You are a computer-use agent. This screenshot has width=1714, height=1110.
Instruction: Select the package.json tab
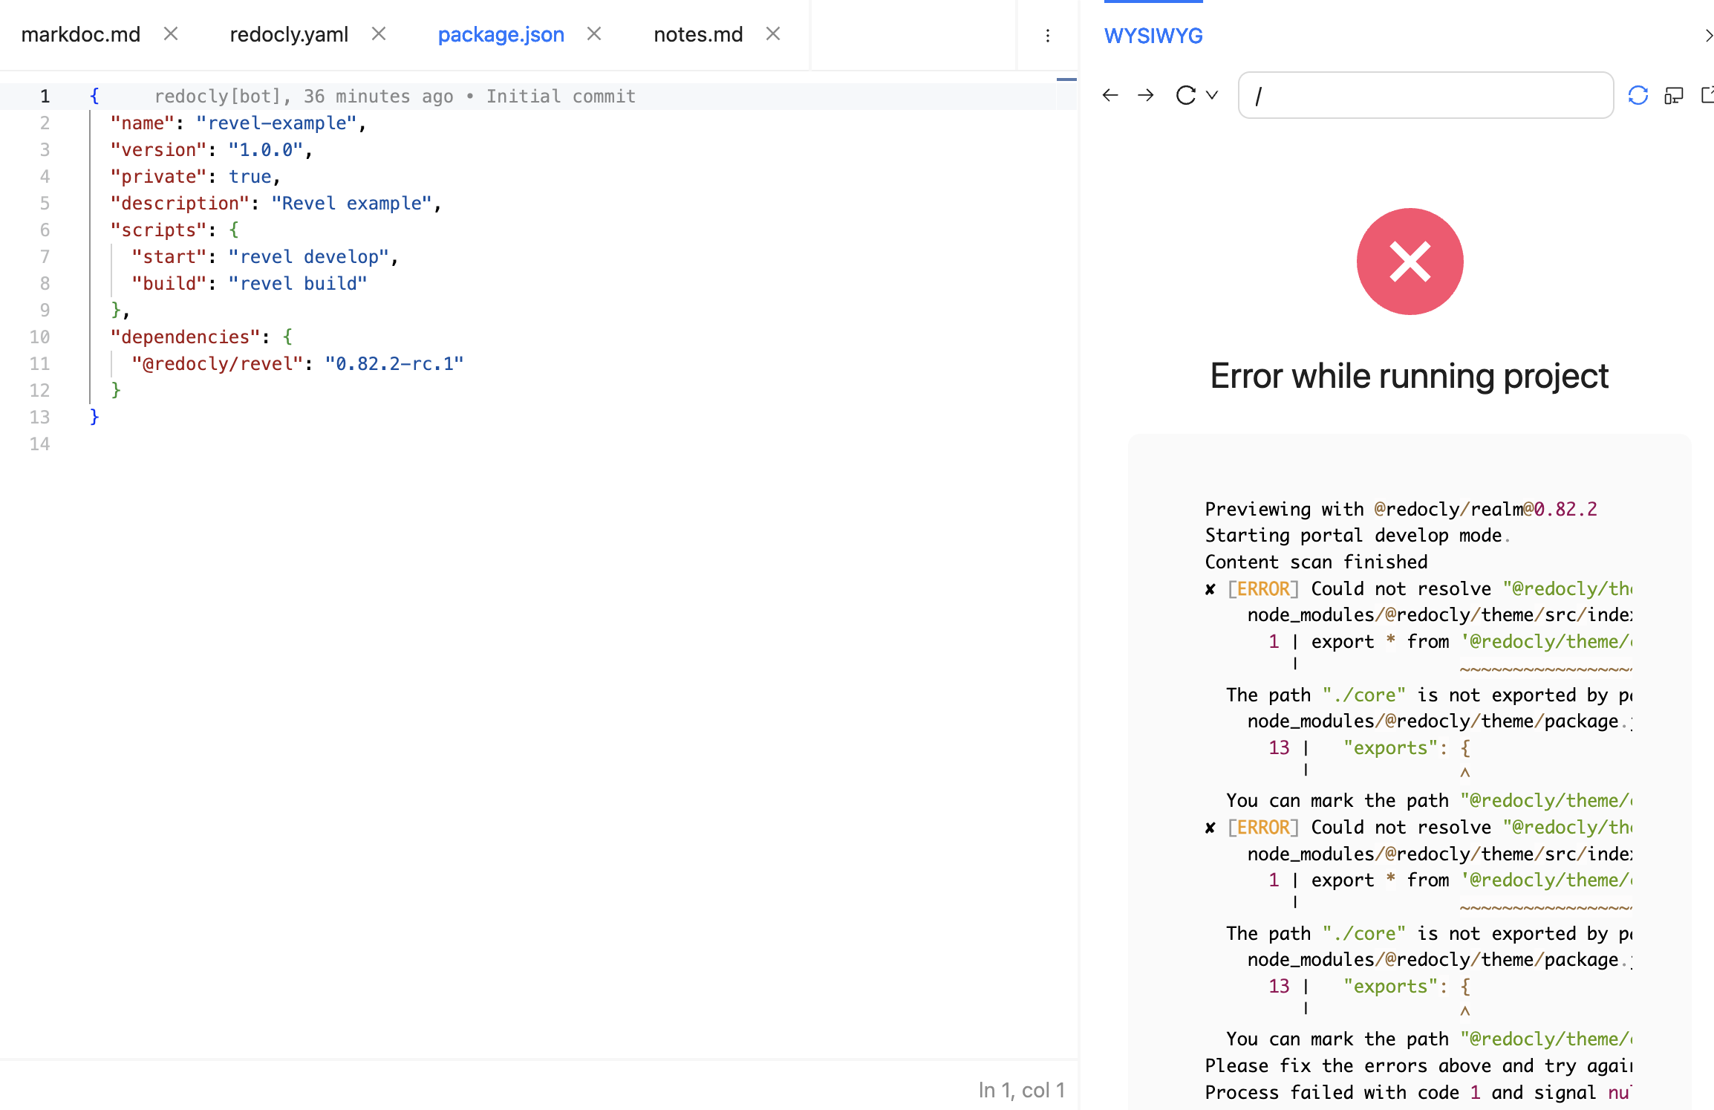point(501,34)
